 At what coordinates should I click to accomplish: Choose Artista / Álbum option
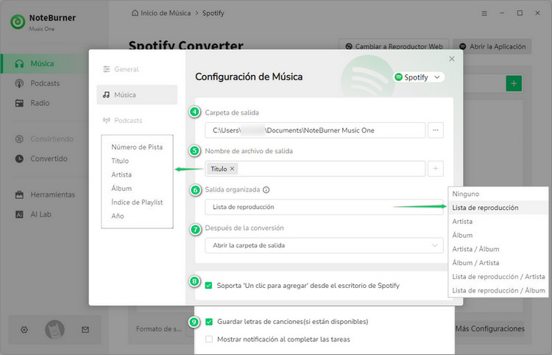pos(498,249)
